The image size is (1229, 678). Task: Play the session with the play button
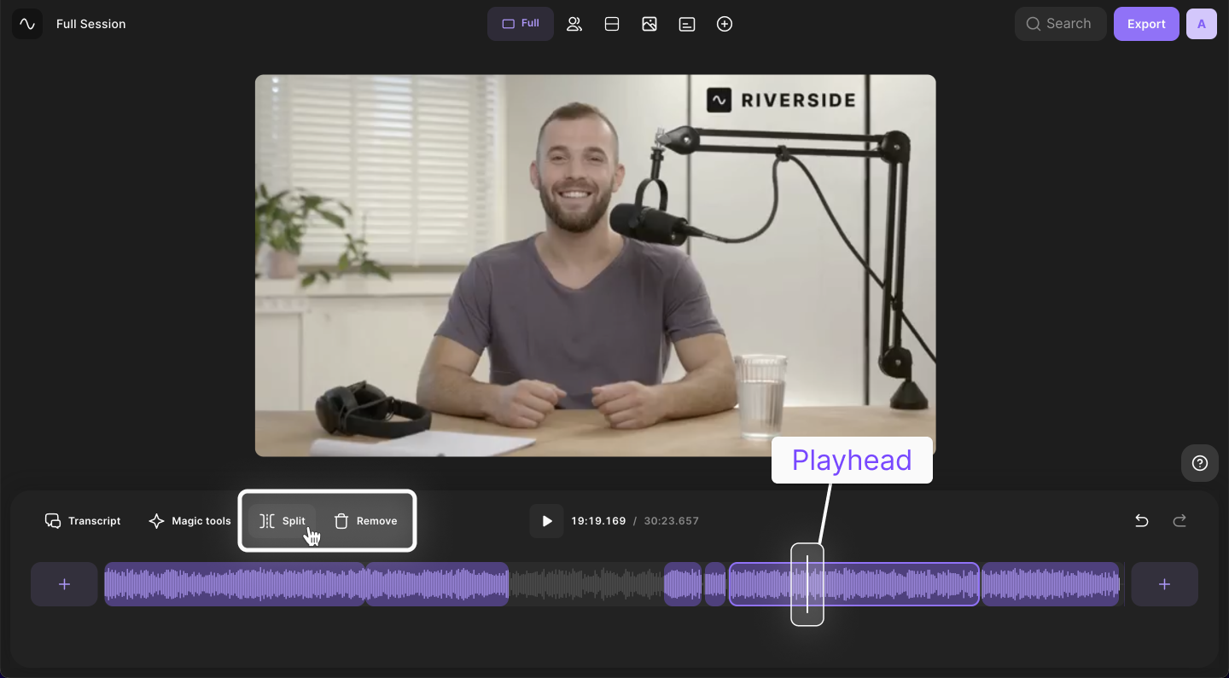546,521
